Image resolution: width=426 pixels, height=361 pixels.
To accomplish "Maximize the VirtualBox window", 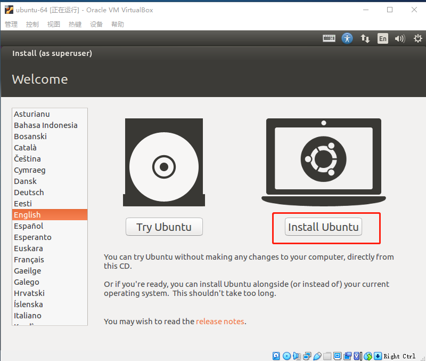I will 390,10.
